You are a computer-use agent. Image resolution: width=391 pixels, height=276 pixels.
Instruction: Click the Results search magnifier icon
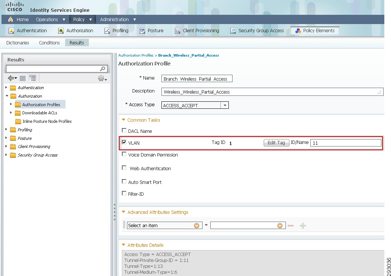click(x=103, y=69)
